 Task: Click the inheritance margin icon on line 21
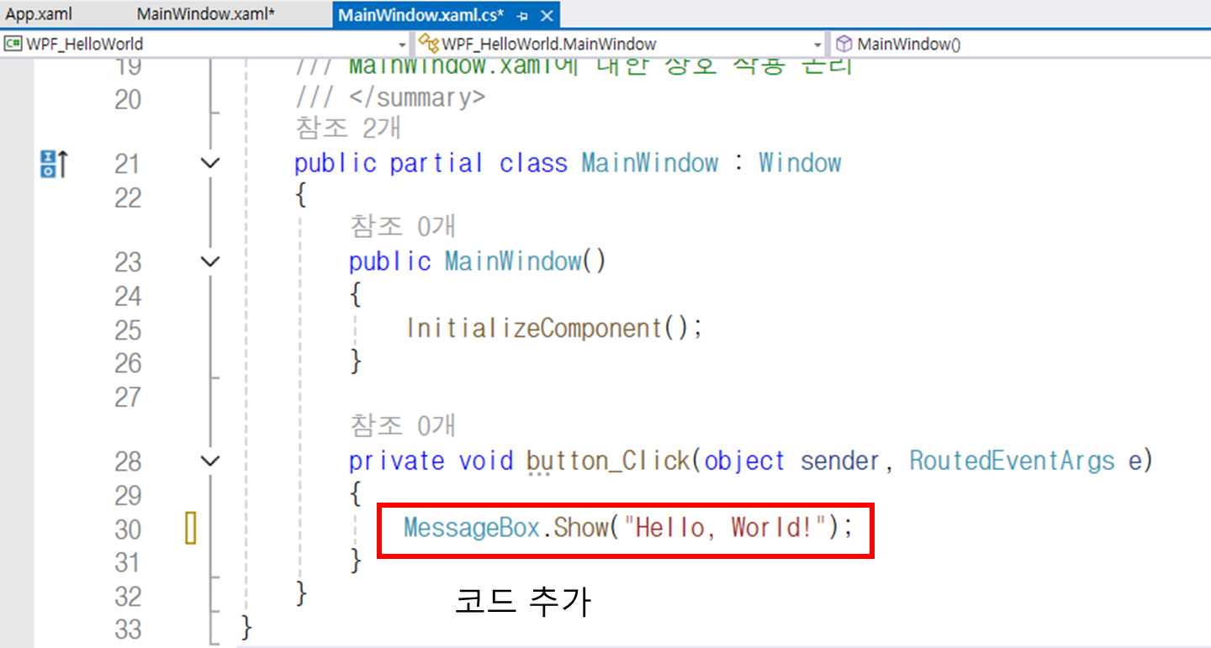54,163
